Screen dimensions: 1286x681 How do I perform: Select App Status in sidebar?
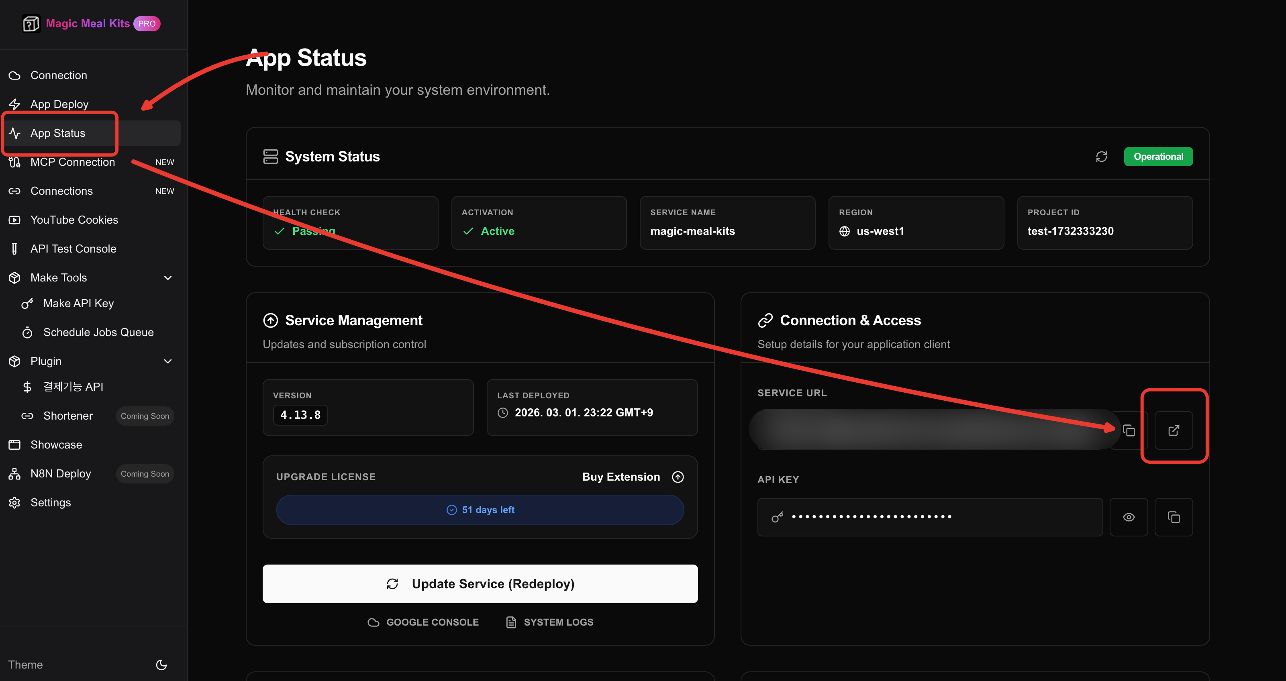coord(94,133)
